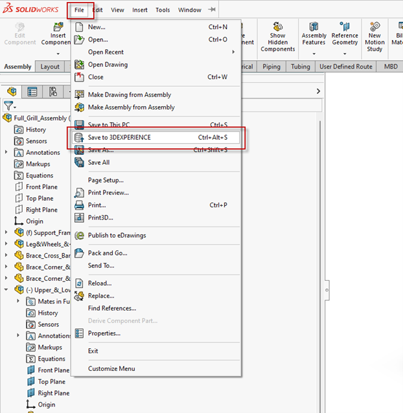Click the New document icon in File menu
403x413 pixels.
(79, 27)
